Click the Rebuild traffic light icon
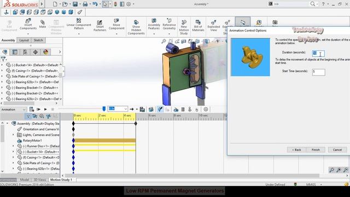 [115, 4]
